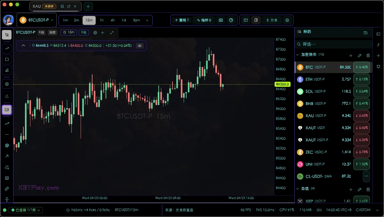Image resolution: width=384 pixels, height=217 pixels.
Task: Select the ruler measure tool
Action: pyautogui.click(x=7, y=189)
